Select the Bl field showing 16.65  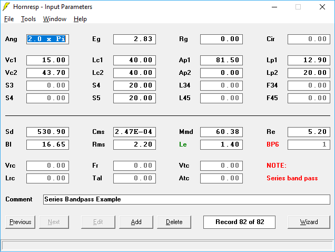point(47,144)
